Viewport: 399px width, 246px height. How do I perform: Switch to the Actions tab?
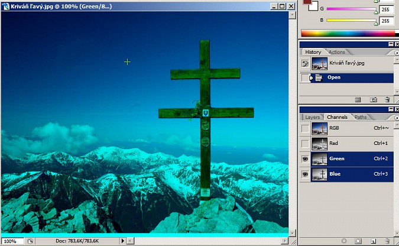tap(337, 52)
